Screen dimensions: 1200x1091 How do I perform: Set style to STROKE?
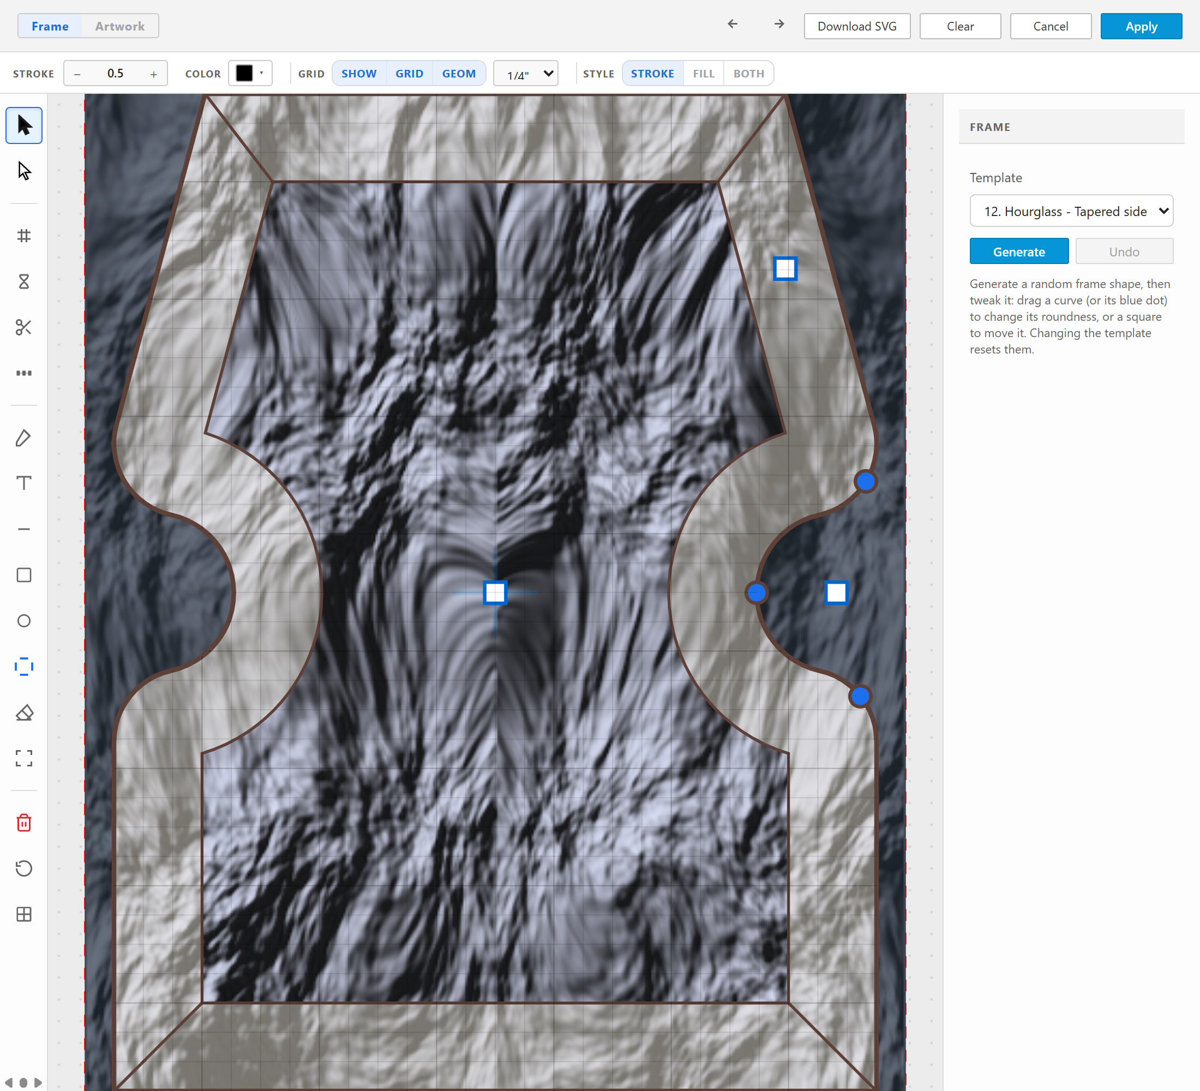click(x=652, y=73)
